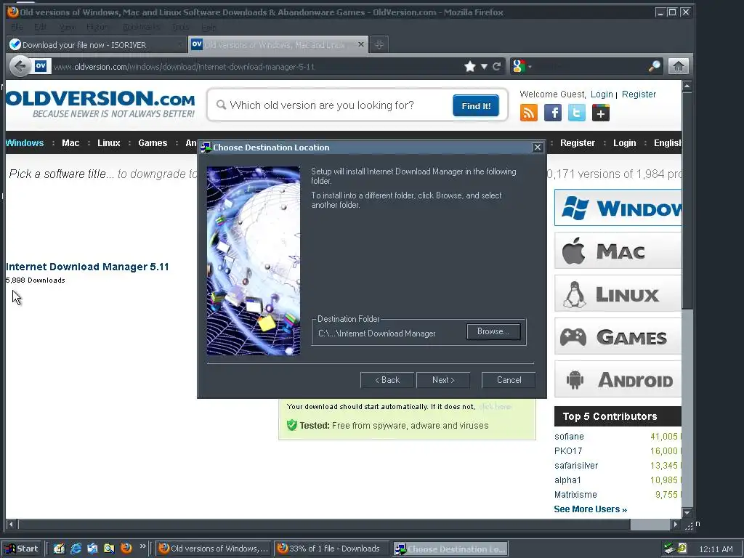Image resolution: width=744 pixels, height=558 pixels.
Task: Click Register in the black navigation bar
Action: (x=578, y=143)
